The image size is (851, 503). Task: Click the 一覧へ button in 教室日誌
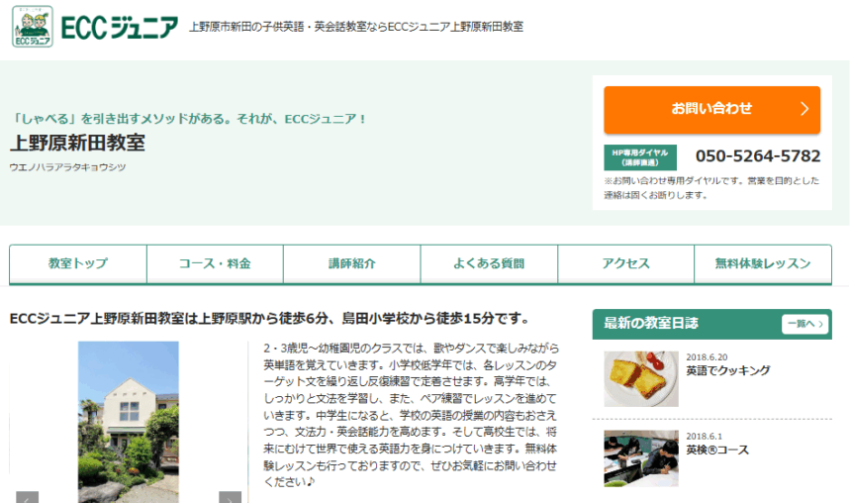pos(804,324)
